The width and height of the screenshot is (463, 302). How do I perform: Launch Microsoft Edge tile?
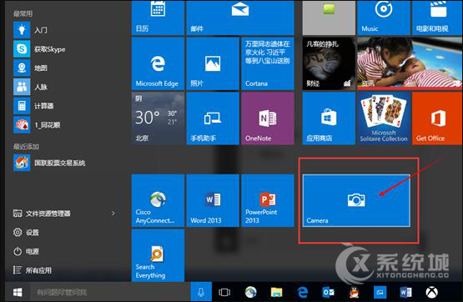[158, 63]
